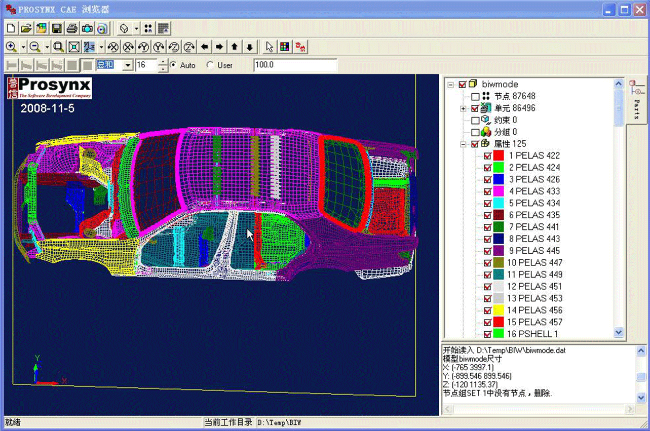Click the printer icon in toolbar

pos(72,28)
